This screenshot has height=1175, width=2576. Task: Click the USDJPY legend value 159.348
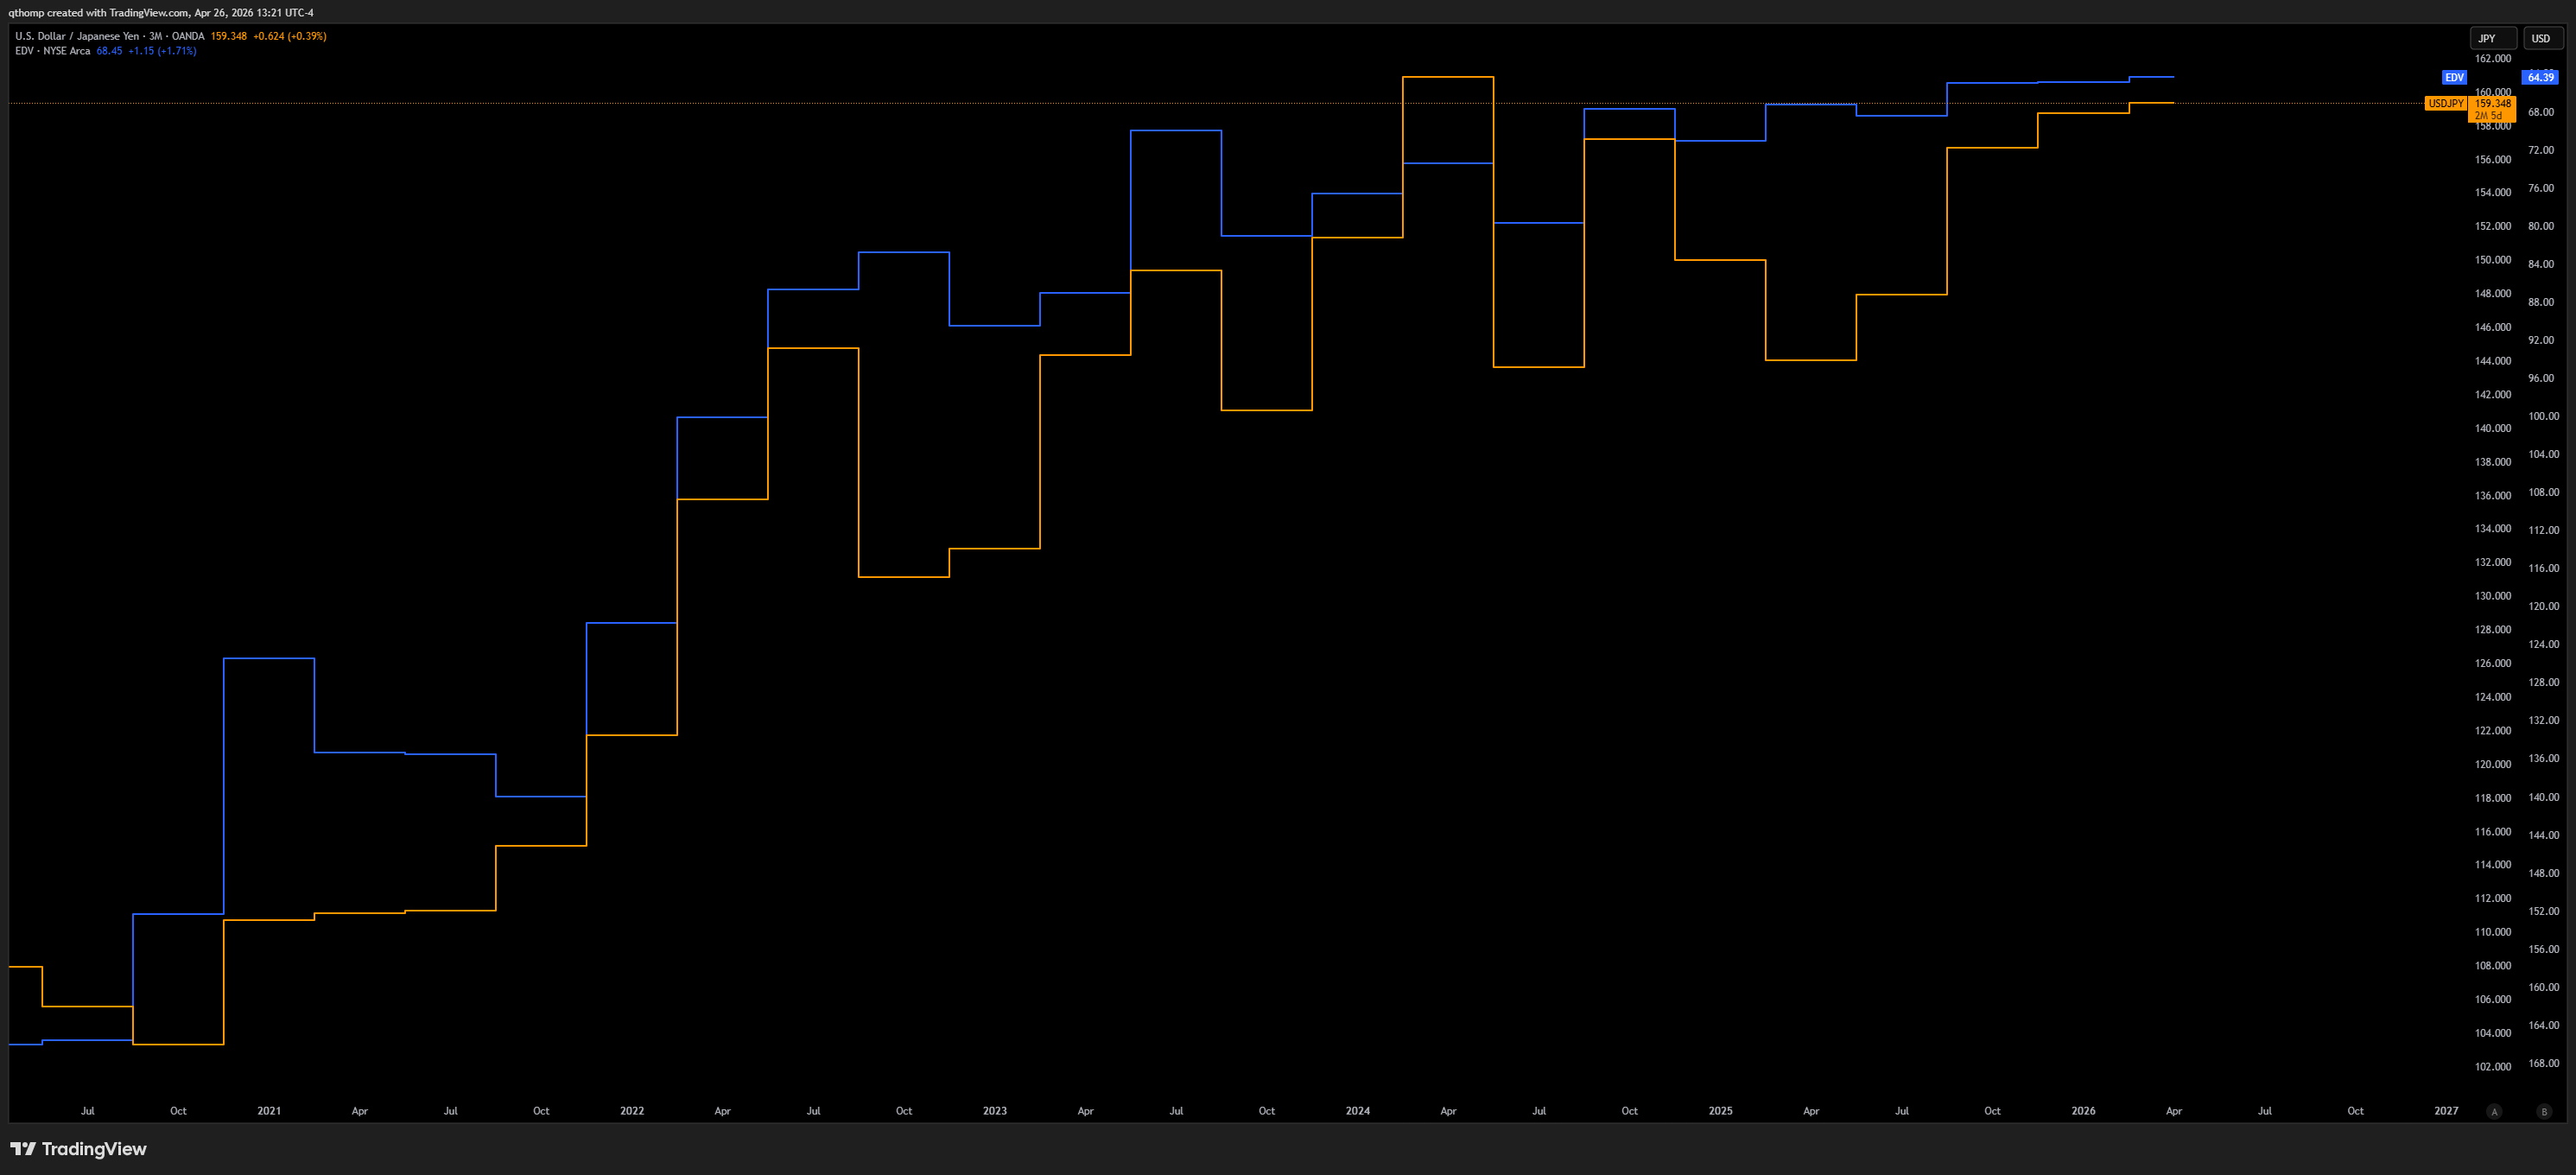[x=228, y=36]
